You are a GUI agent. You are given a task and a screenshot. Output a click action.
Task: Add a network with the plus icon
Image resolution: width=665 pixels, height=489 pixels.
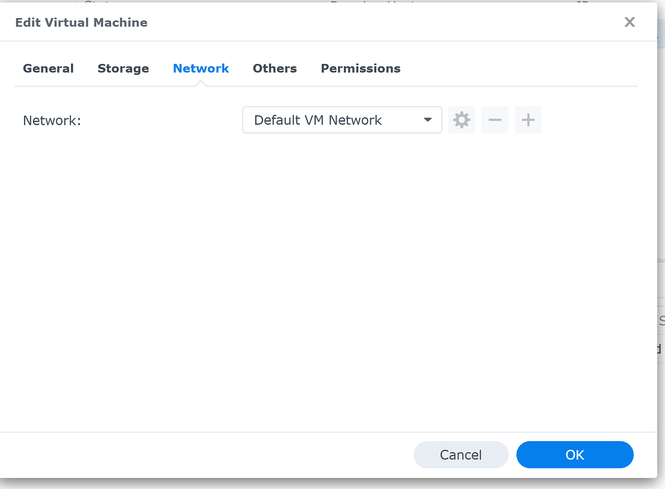point(528,120)
